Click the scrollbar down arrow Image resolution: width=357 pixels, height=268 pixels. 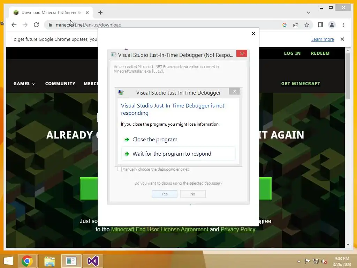click(x=348, y=245)
